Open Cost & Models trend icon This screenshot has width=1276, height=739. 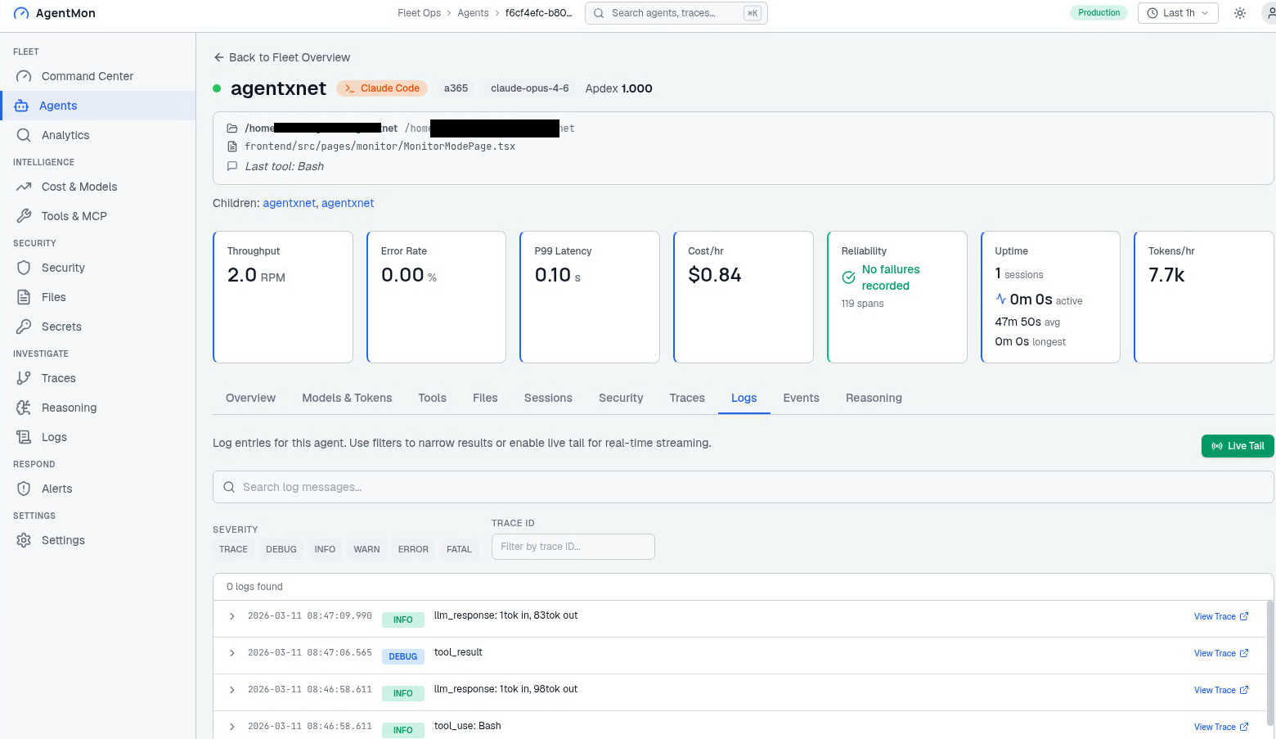pyautogui.click(x=24, y=187)
